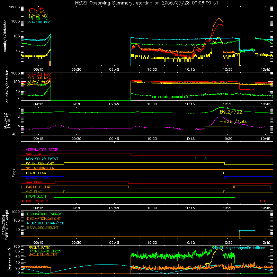Image resolution: width=277 pixels, height=277 pixels.
Task: Select the 12-25 keV legend label
Action: (x=38, y=15)
